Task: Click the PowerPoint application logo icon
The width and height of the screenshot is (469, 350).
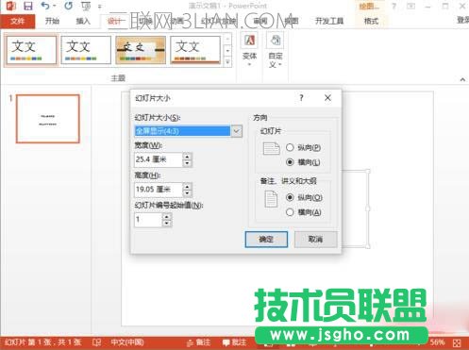Action: click(11, 6)
